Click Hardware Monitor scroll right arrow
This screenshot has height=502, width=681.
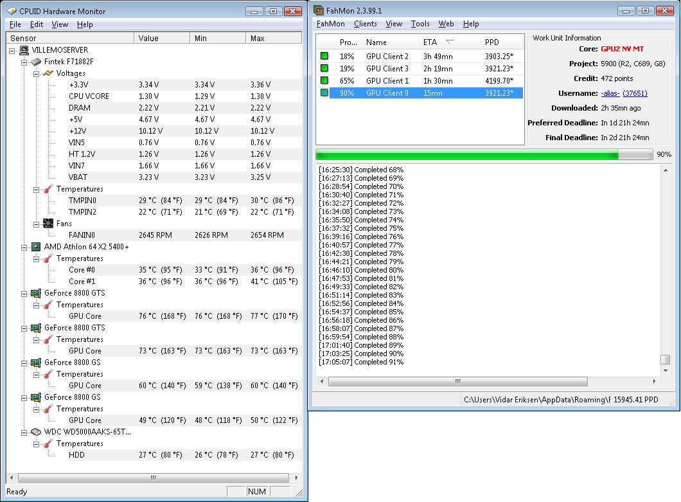296,478
